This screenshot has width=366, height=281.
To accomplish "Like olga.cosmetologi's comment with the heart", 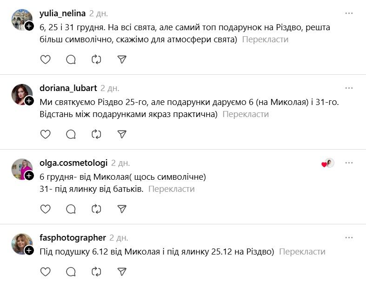I will (45, 209).
